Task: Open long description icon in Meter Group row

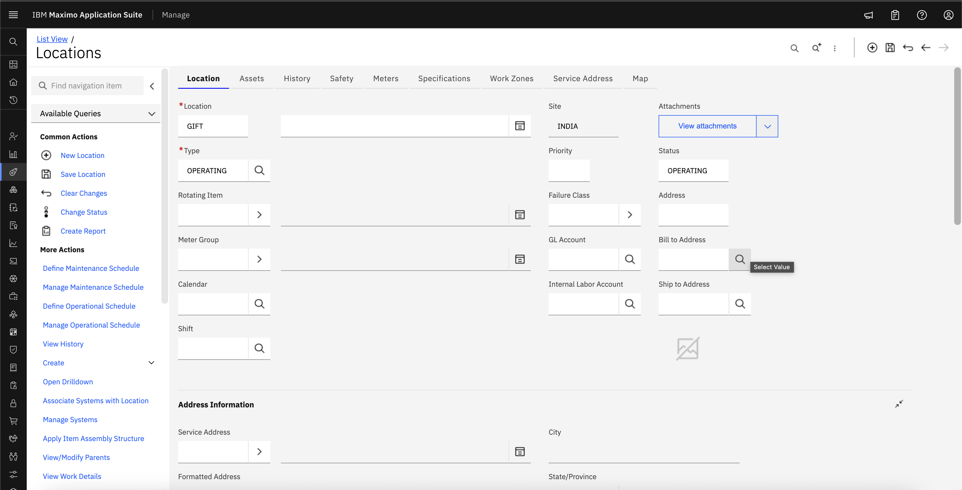Action: coord(520,259)
